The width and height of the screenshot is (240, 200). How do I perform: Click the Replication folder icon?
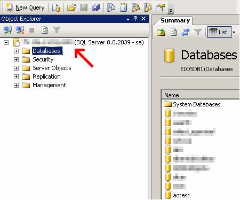[x=26, y=76]
